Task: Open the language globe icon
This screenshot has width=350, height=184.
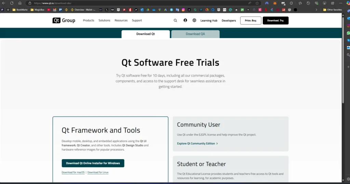Action: pos(194,20)
